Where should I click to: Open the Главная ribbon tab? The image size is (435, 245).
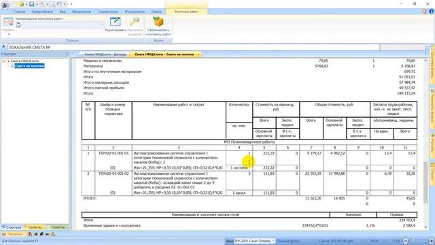20,12
